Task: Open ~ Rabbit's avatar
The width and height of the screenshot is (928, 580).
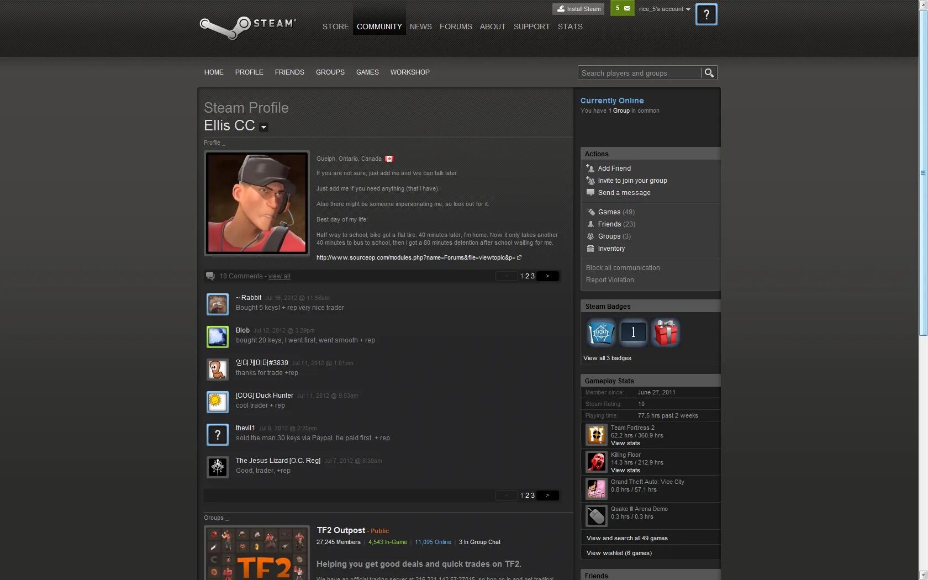Action: (218, 304)
